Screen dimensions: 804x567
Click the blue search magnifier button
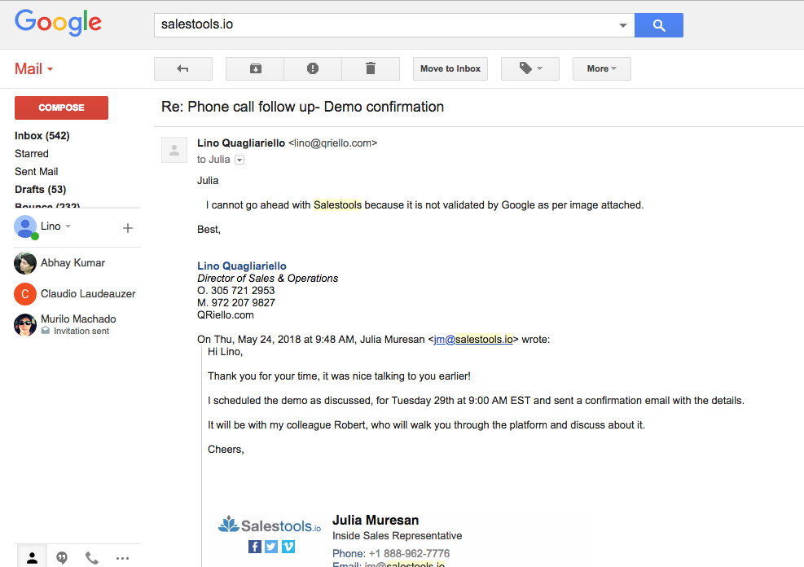659,25
